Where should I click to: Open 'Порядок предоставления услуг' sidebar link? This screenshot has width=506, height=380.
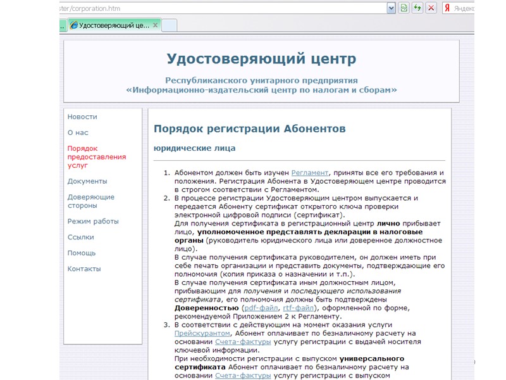click(x=97, y=156)
